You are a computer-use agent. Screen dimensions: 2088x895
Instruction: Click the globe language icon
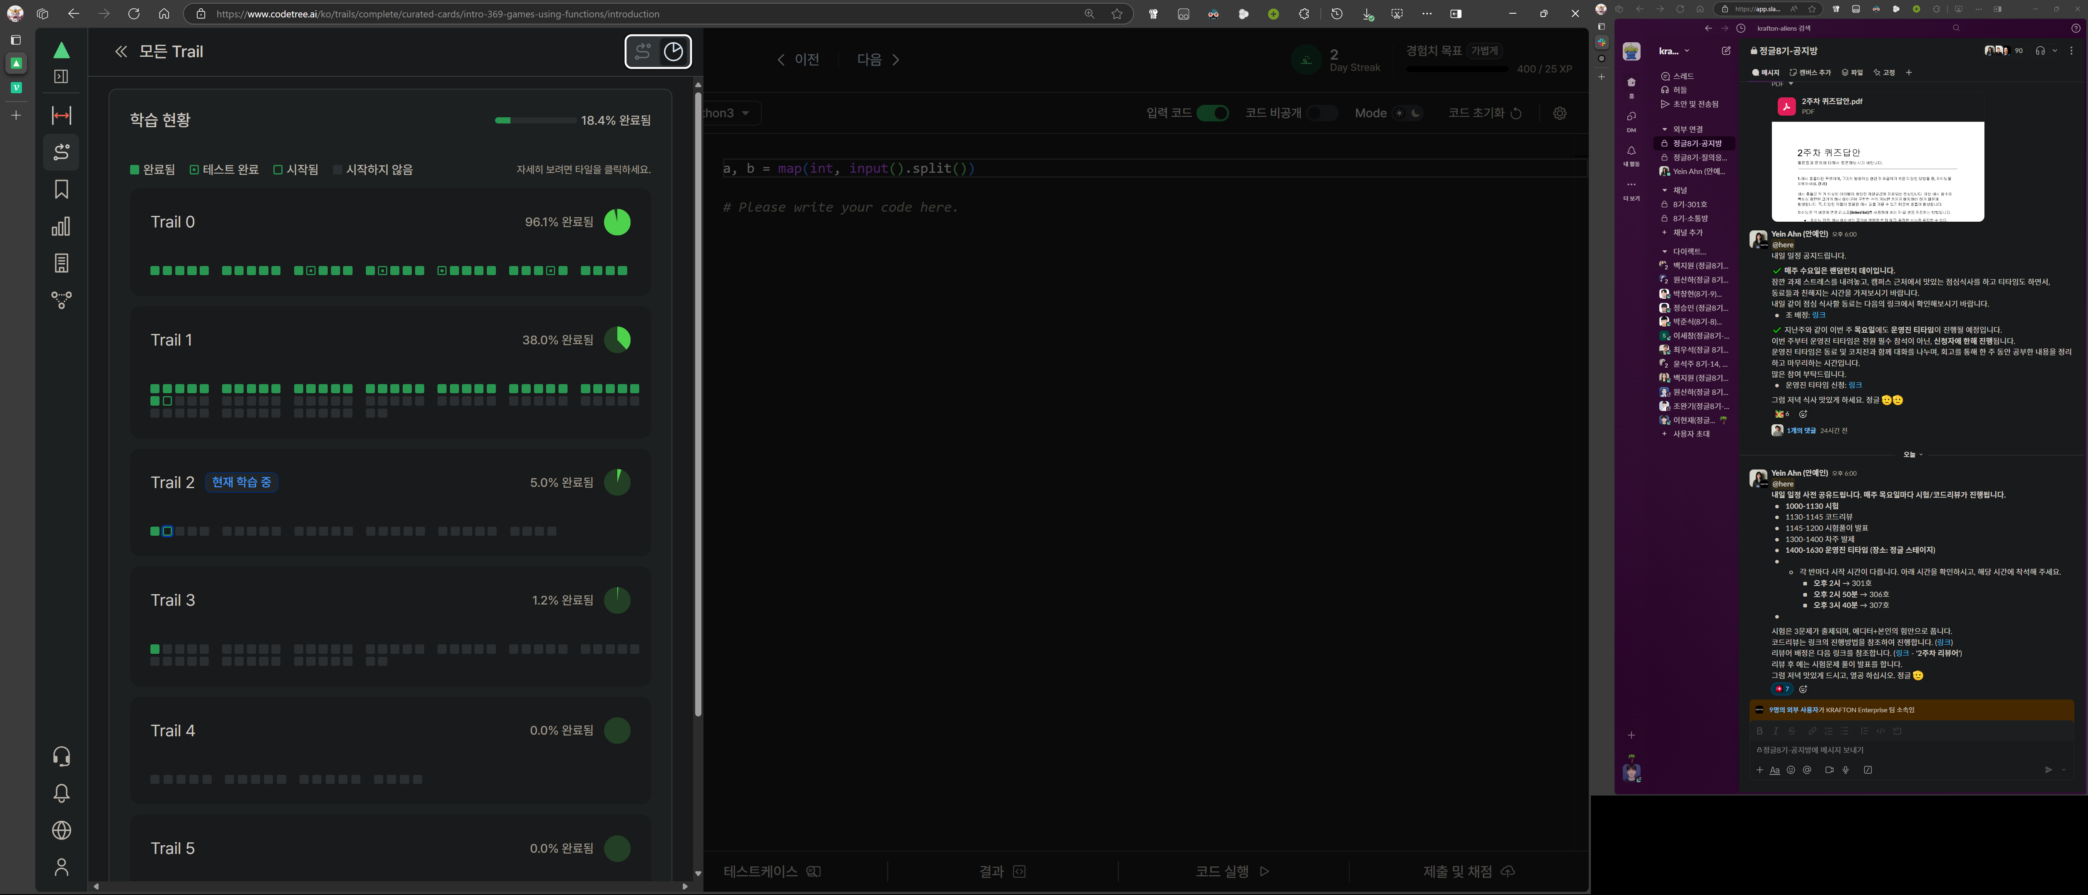[x=61, y=830]
